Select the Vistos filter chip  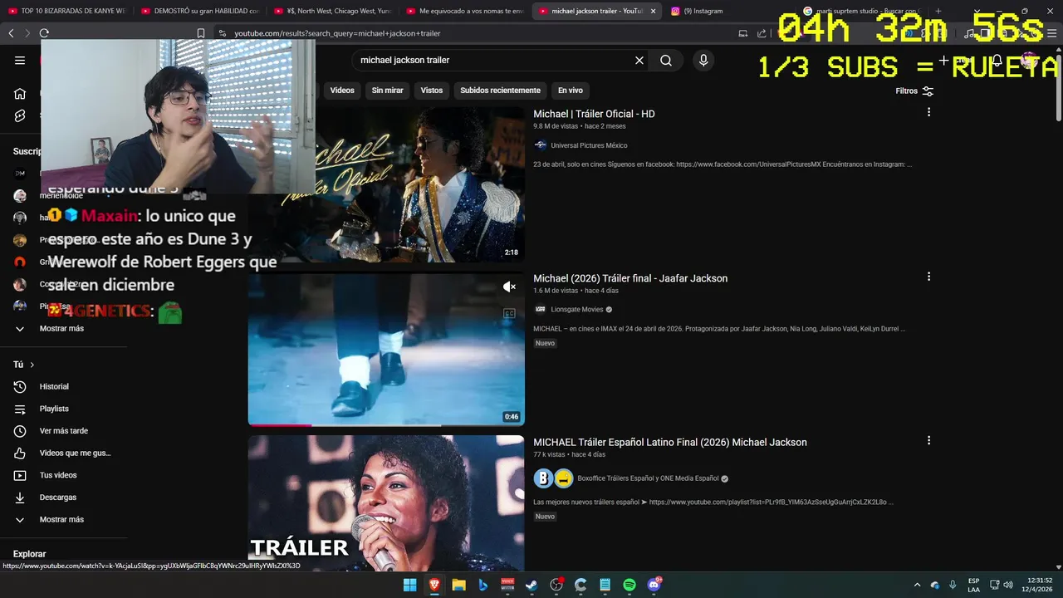click(x=432, y=90)
